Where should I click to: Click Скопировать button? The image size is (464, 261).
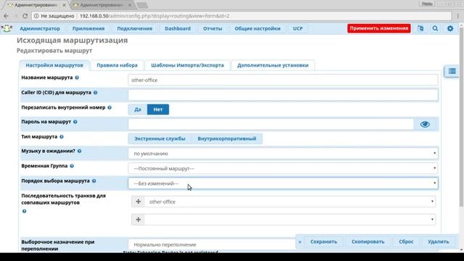[368, 241]
